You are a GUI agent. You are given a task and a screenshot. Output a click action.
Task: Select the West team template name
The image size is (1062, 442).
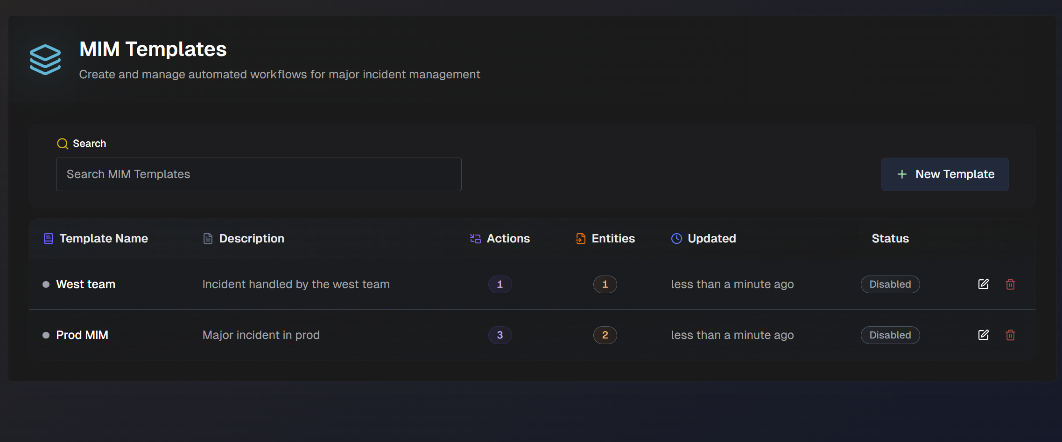tap(85, 284)
